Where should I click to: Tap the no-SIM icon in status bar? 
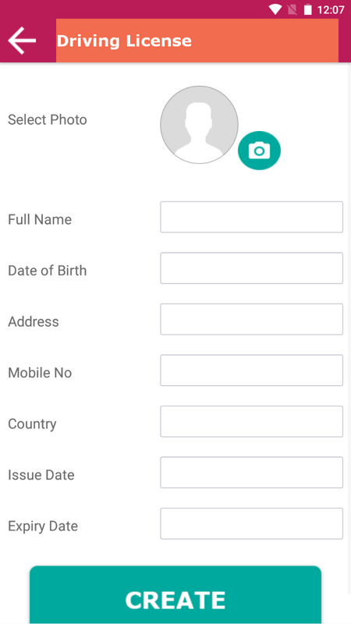292,9
